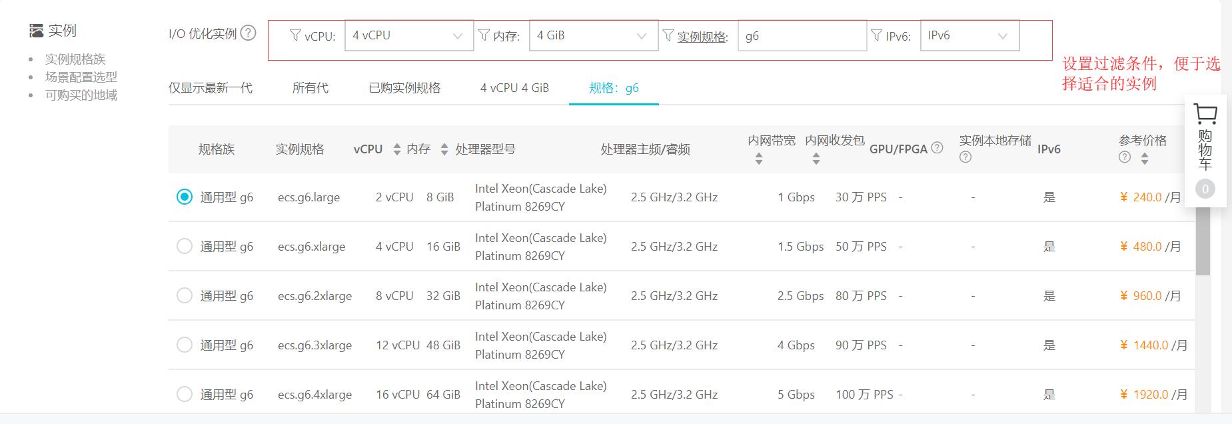The height and width of the screenshot is (424, 1232).
Task: Select the ecs.g6.xlarge radio button
Action: pyautogui.click(x=185, y=246)
